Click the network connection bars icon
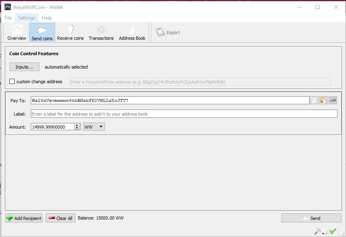Image resolution: width=346 pixels, height=237 pixels. click(x=325, y=232)
